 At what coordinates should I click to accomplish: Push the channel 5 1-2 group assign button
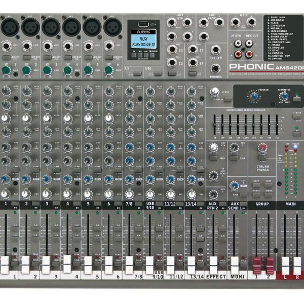97,229
